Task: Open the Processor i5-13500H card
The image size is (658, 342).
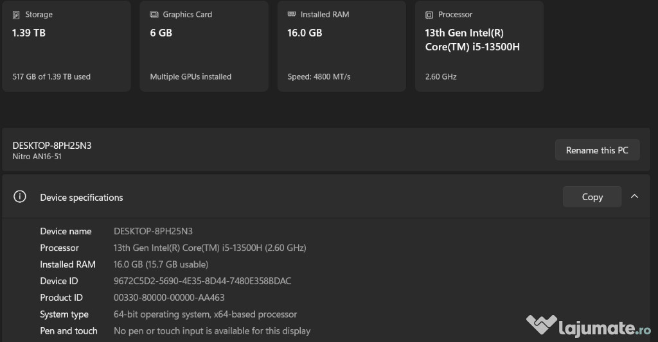Action: coord(479,46)
